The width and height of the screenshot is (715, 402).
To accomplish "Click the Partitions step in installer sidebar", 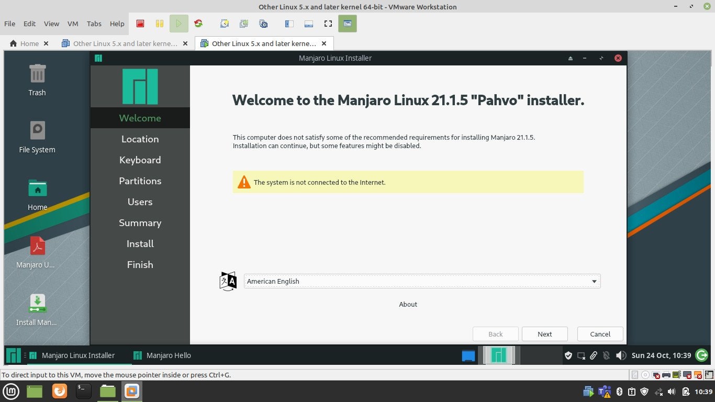I will point(140,181).
